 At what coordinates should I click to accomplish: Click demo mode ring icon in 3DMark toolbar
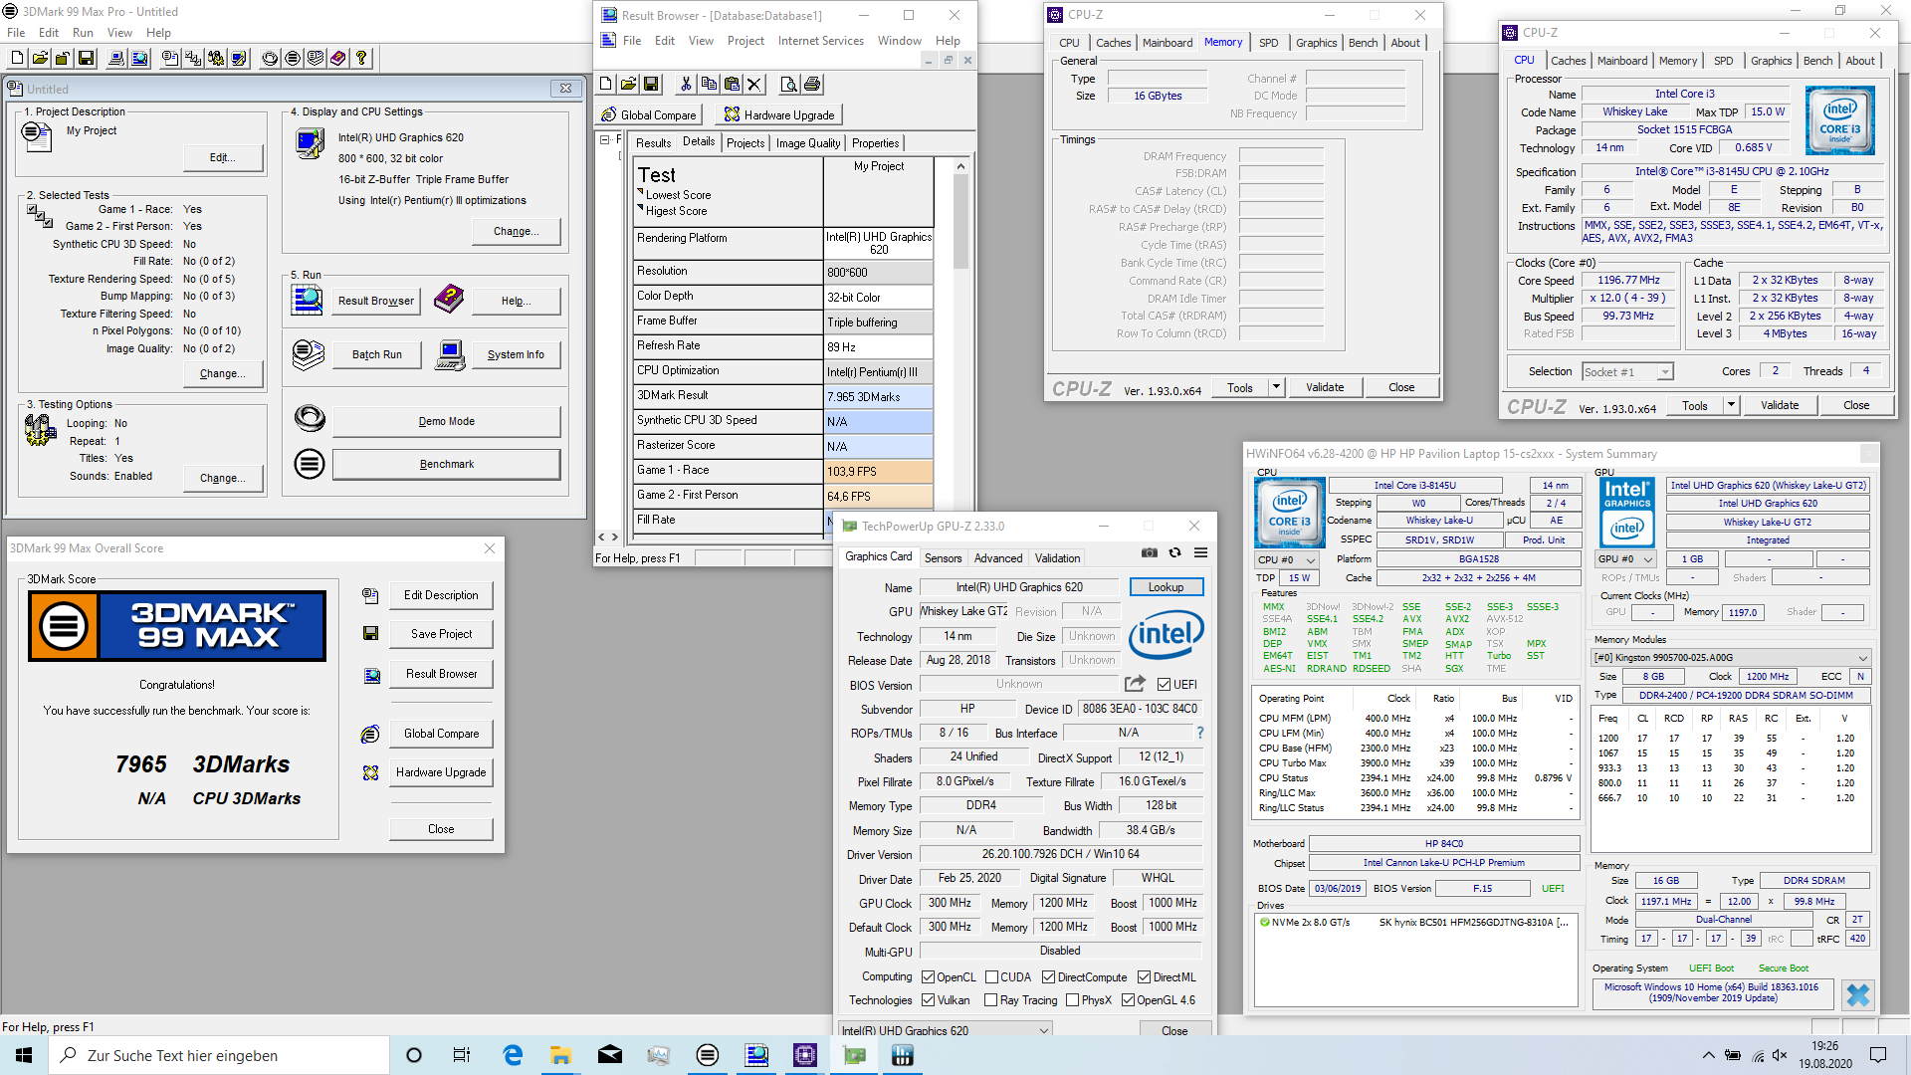270,59
